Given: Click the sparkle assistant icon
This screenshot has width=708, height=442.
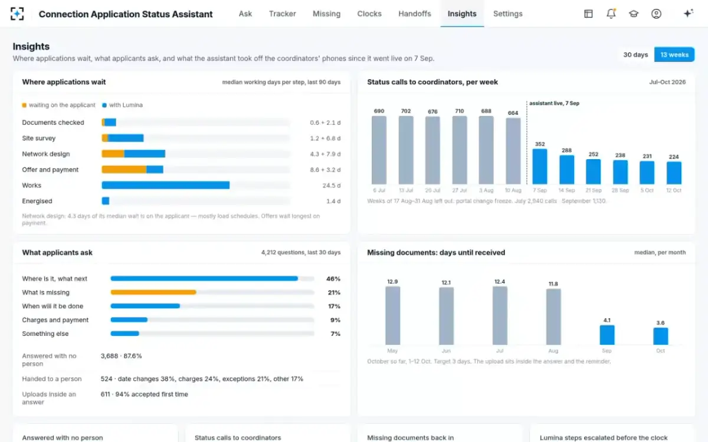Looking at the screenshot, I should click(688, 14).
